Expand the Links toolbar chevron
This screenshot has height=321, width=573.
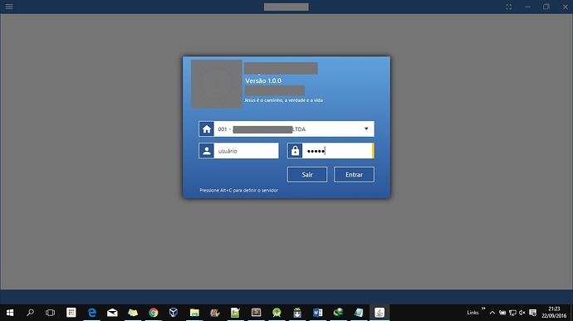tap(483, 309)
